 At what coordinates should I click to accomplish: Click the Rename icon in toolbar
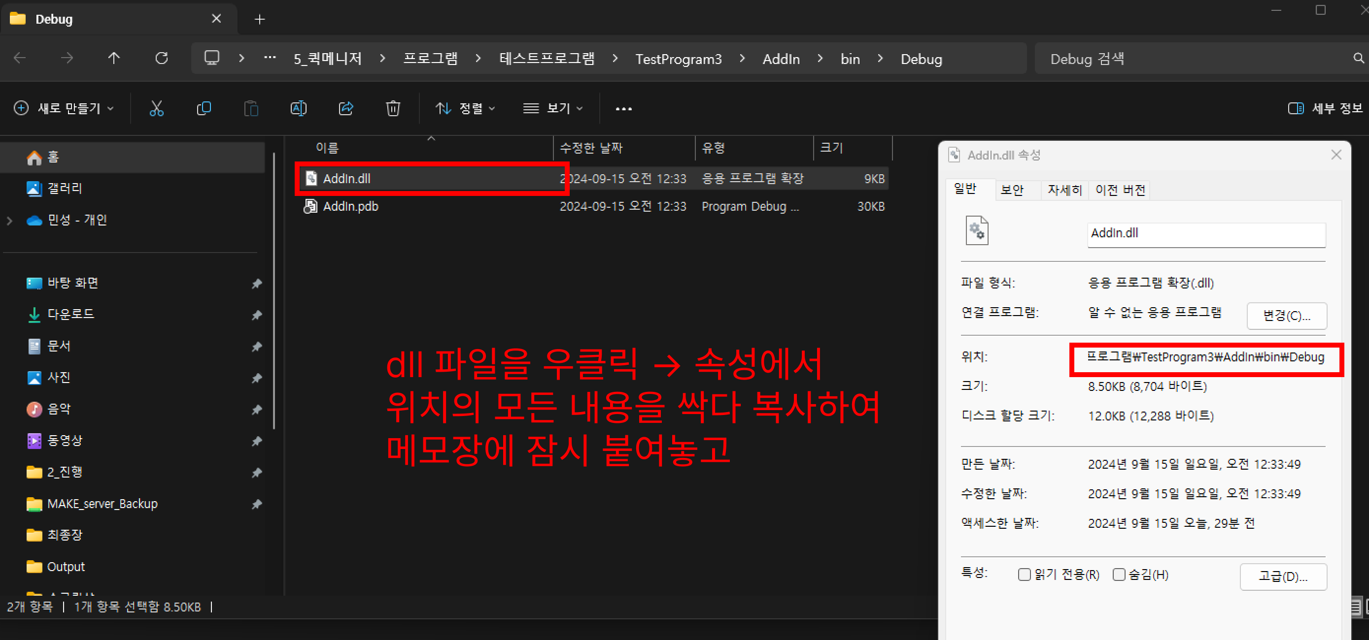tap(298, 108)
